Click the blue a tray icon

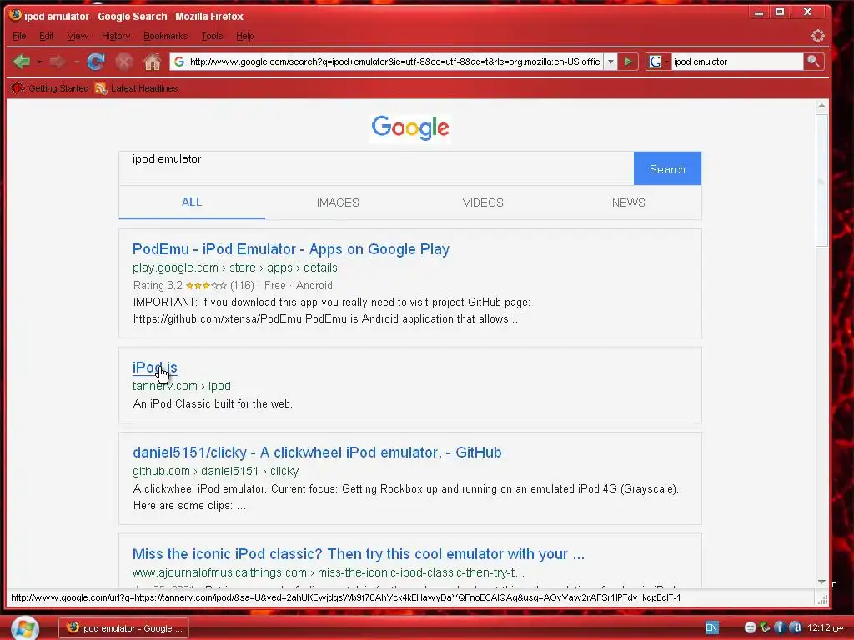[795, 627]
